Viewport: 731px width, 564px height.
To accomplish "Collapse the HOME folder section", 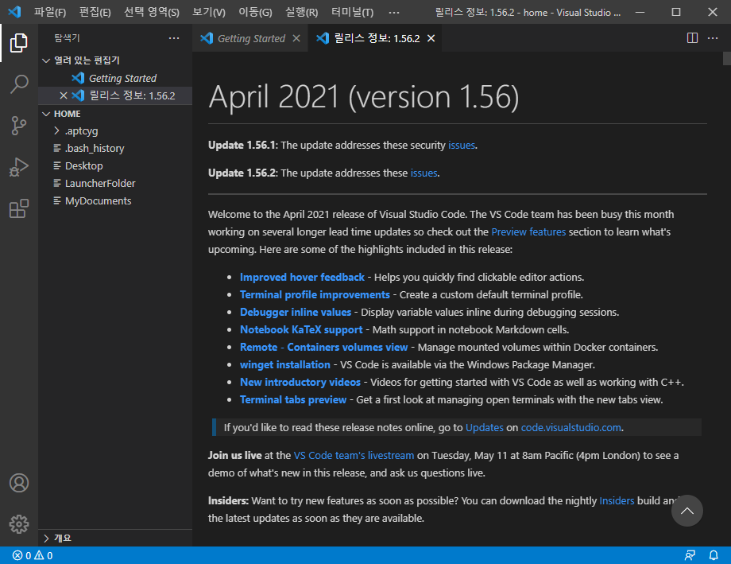I will pyautogui.click(x=46, y=114).
